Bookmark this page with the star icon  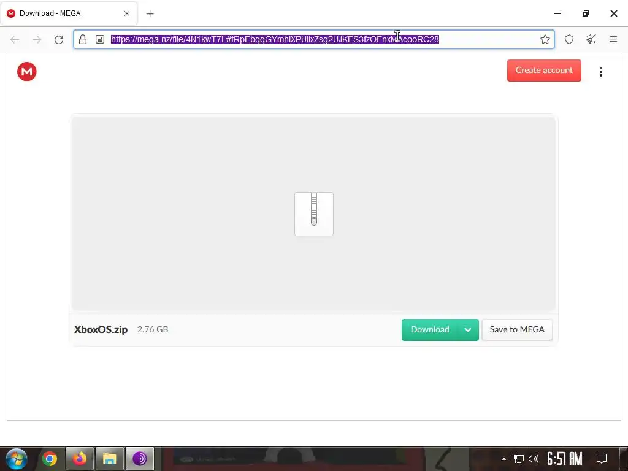545,39
